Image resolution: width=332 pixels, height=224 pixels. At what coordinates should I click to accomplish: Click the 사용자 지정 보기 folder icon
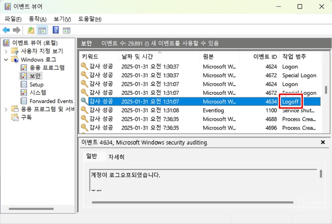point(15,51)
